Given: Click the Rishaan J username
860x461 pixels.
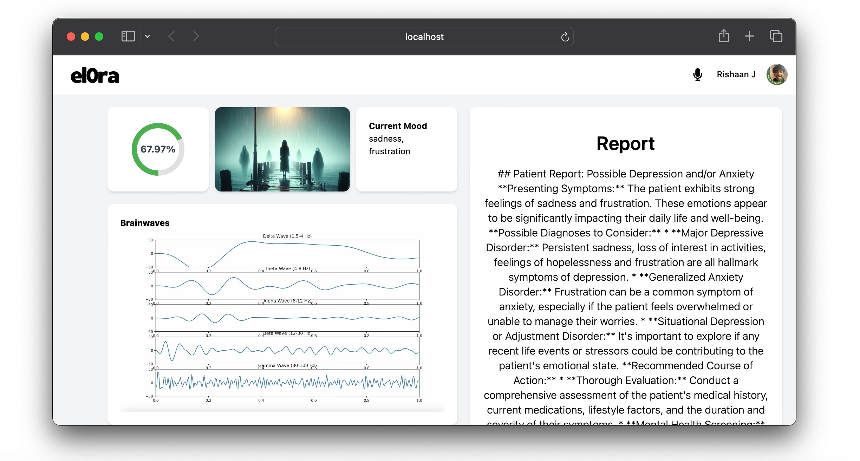Looking at the screenshot, I should (736, 74).
